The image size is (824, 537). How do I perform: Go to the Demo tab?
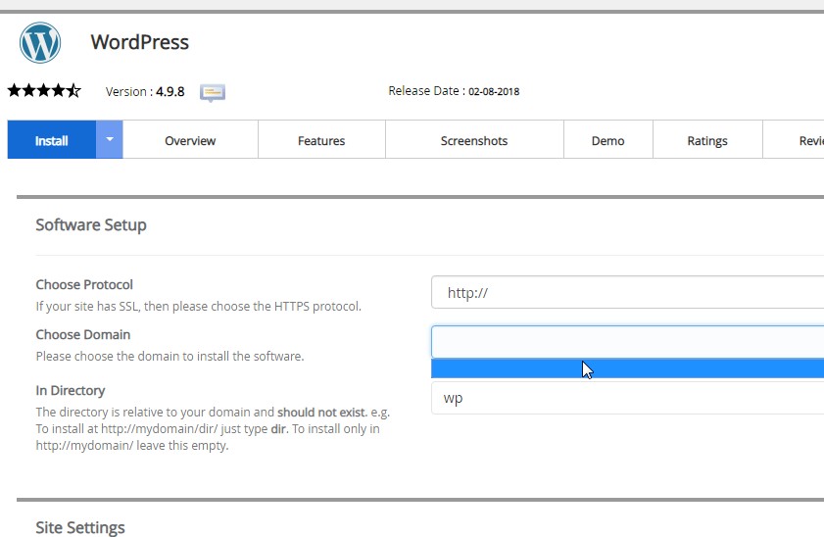tap(608, 140)
